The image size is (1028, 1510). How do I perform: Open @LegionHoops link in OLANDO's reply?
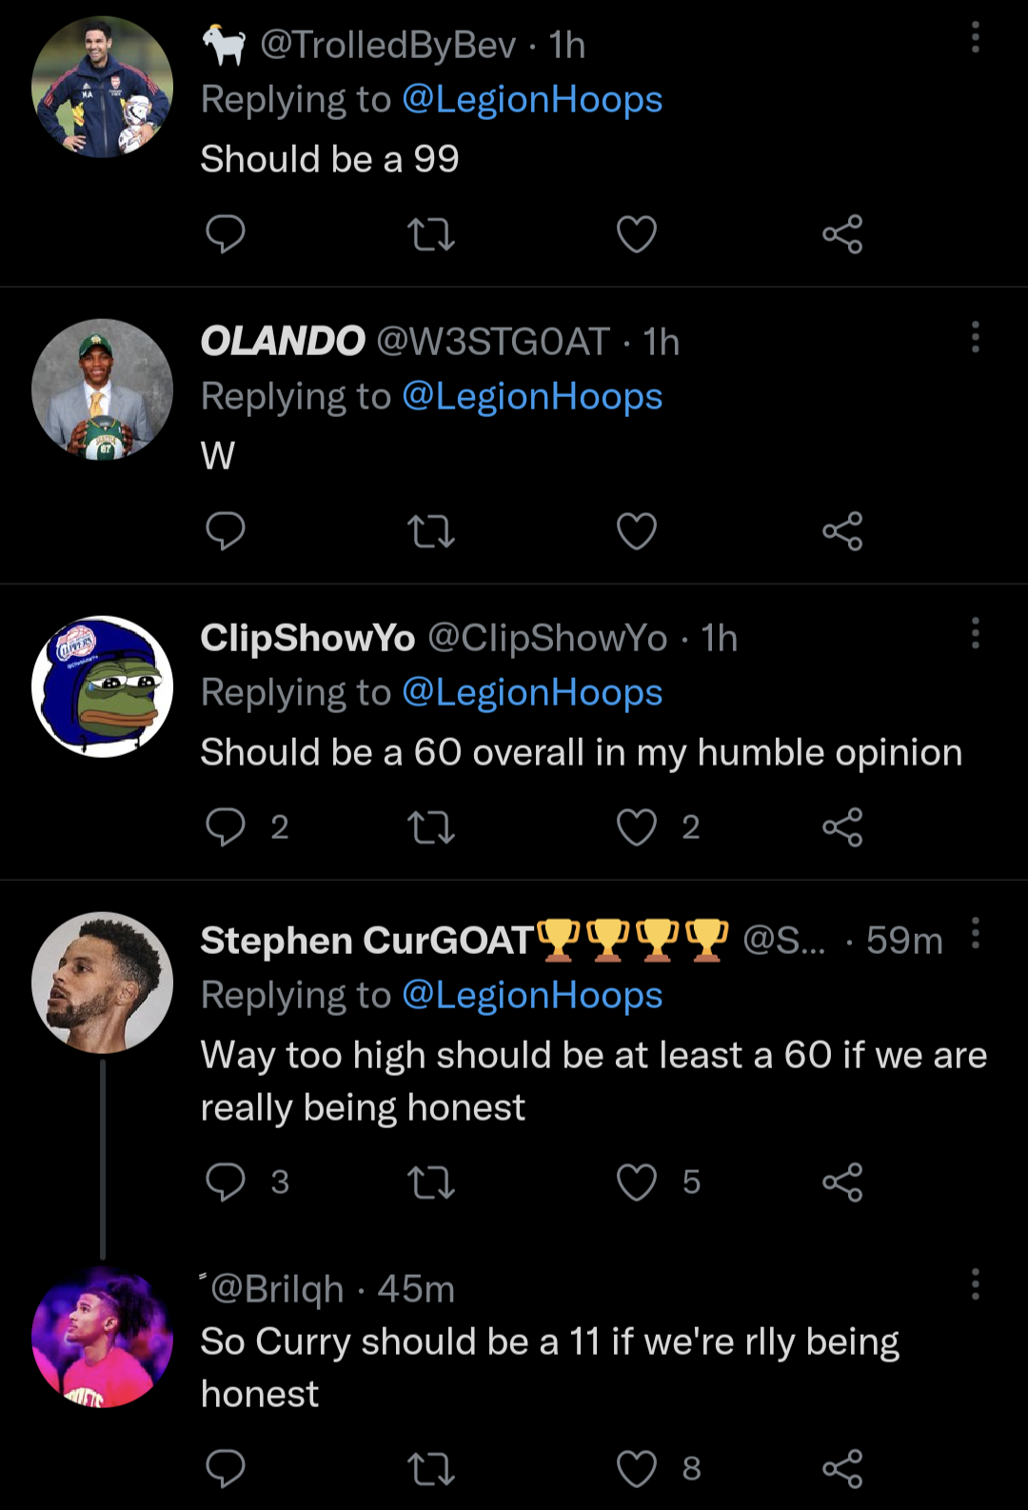coord(532,396)
